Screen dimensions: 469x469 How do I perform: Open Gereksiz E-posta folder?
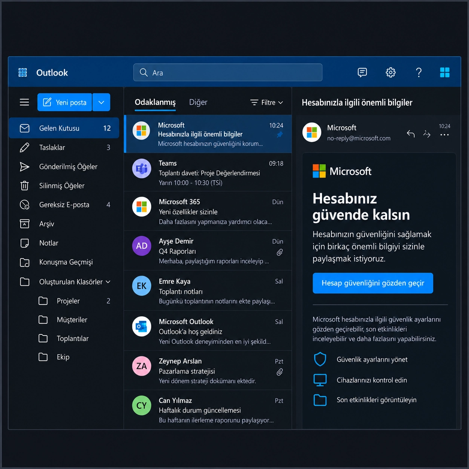point(64,205)
